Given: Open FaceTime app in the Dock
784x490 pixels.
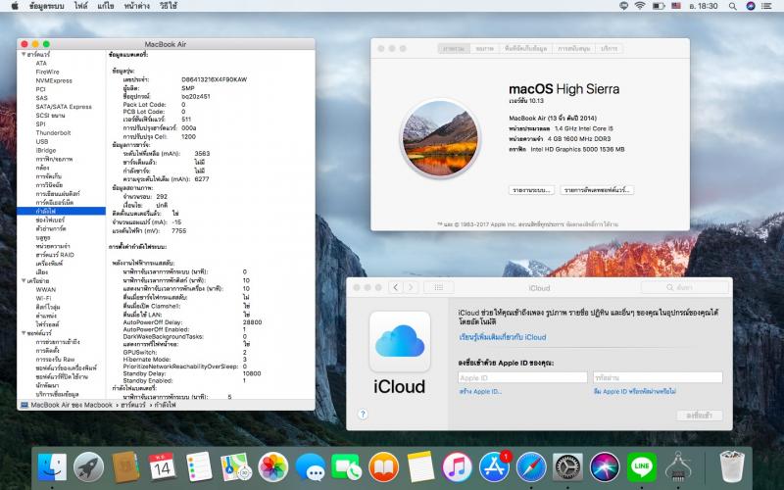Looking at the screenshot, I should [346, 467].
